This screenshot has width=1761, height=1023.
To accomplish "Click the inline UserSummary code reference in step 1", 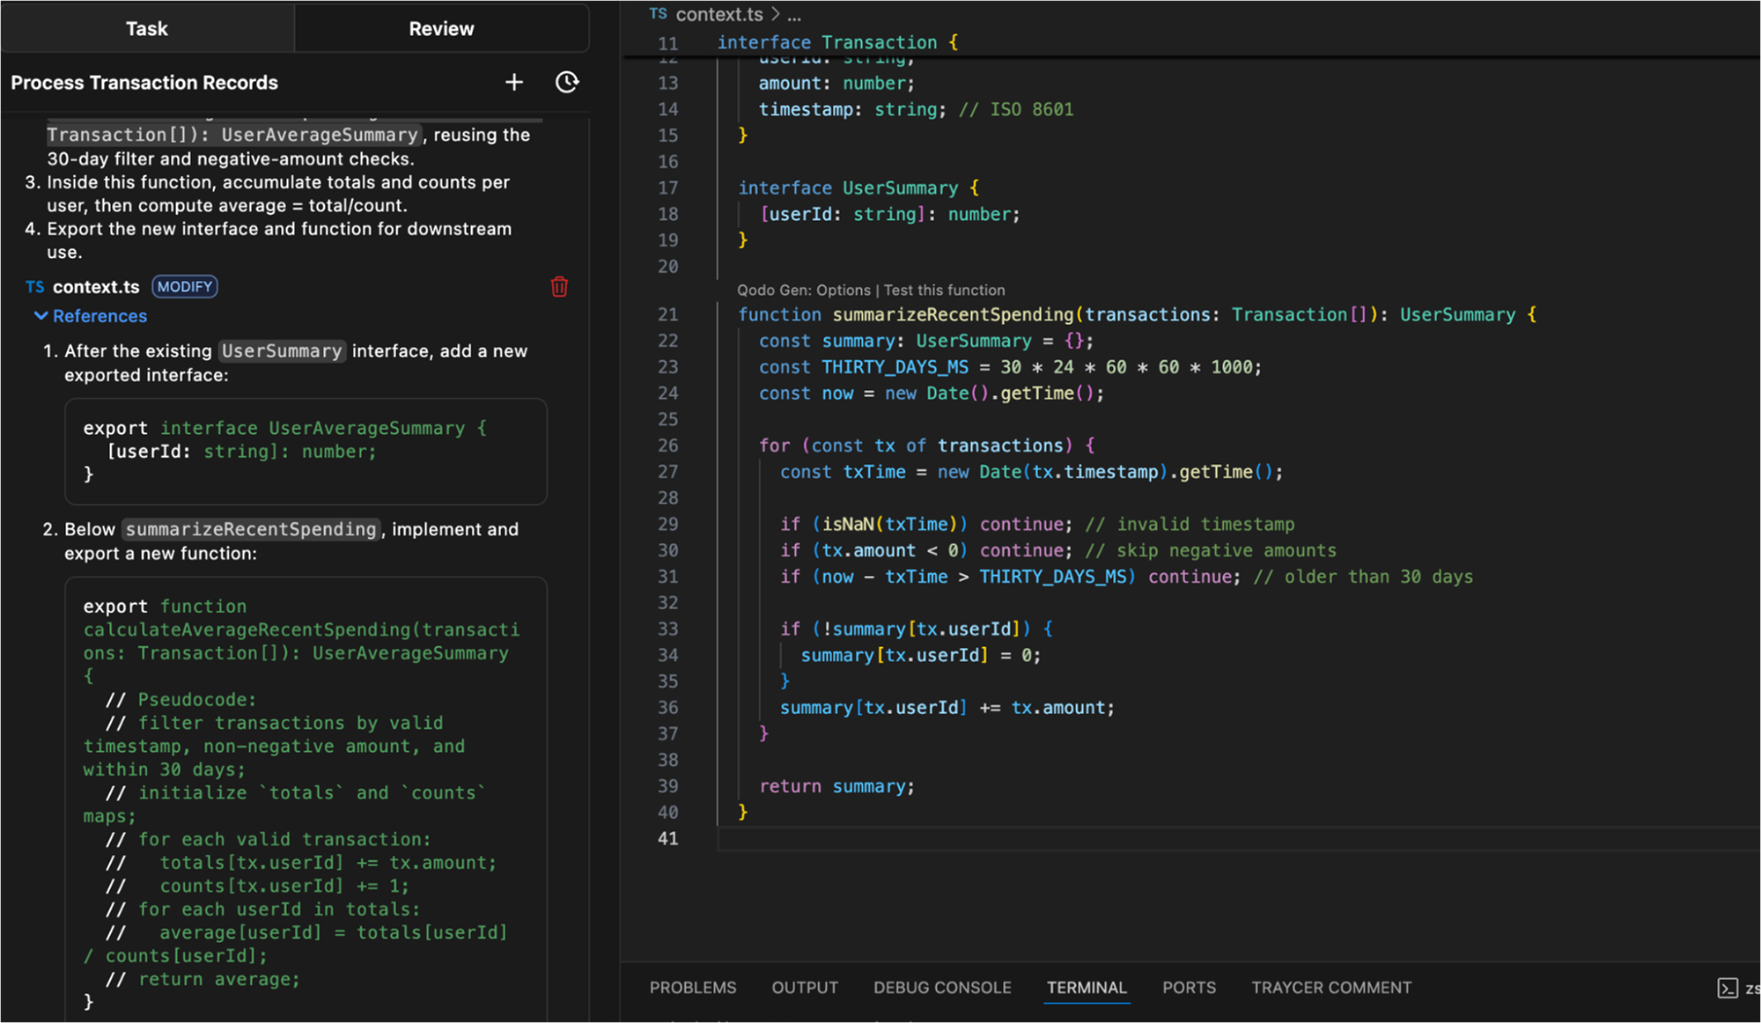I will pos(282,350).
